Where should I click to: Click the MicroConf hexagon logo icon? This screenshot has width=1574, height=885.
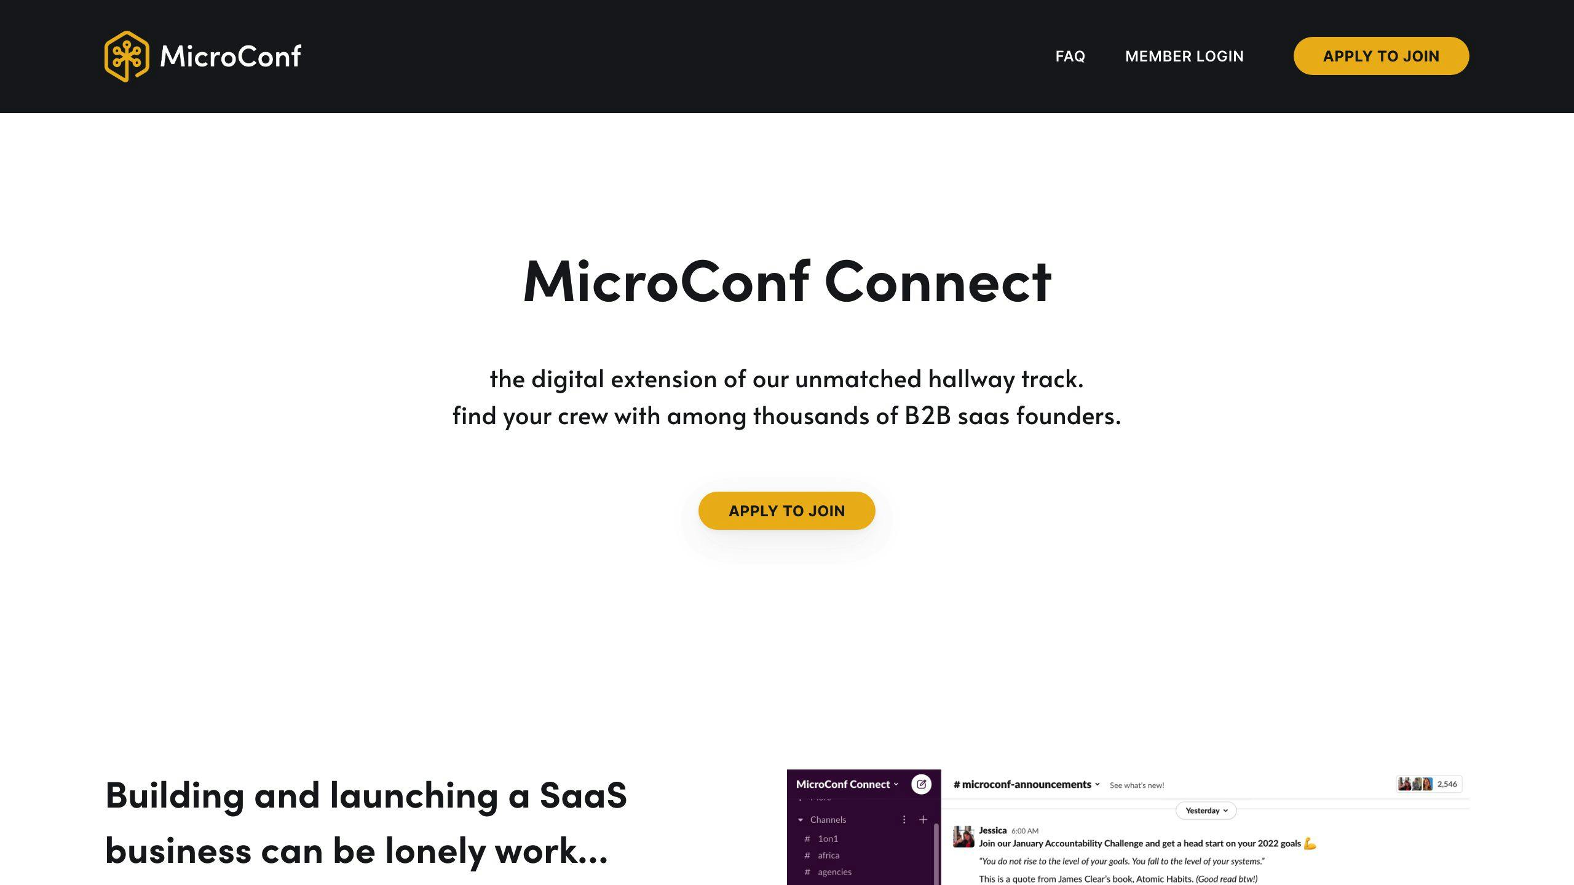pyautogui.click(x=125, y=55)
